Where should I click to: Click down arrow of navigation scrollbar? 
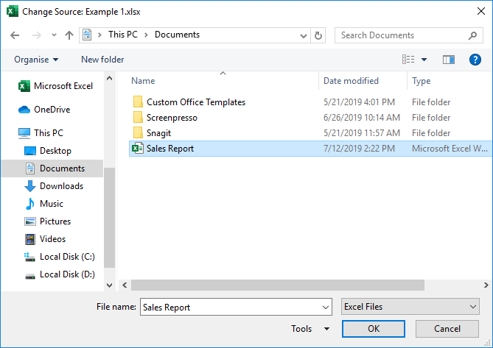(x=109, y=285)
